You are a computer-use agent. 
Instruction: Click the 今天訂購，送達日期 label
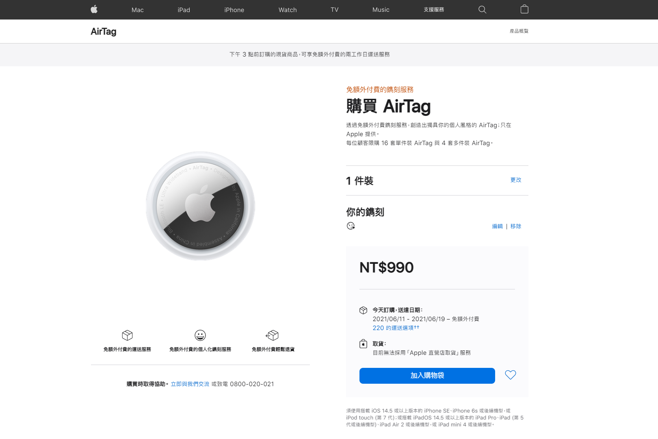[398, 310]
